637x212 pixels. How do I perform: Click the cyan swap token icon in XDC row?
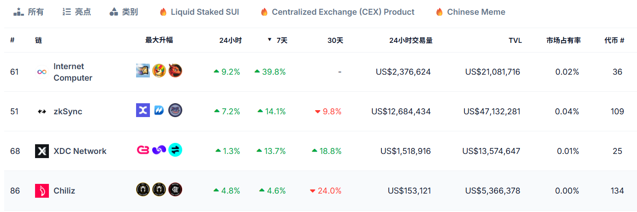pos(175,150)
